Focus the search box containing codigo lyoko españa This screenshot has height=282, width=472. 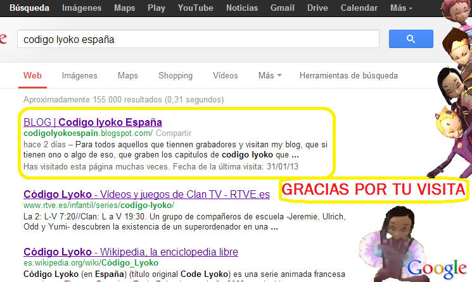(x=198, y=39)
